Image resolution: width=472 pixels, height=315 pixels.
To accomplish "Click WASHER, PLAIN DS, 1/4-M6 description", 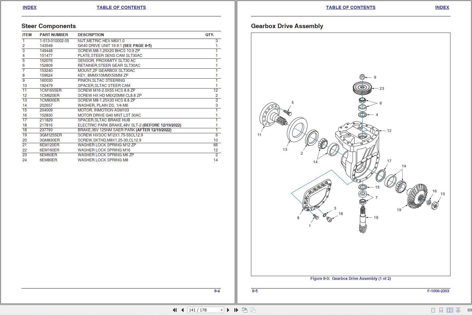I will [x=103, y=105].
